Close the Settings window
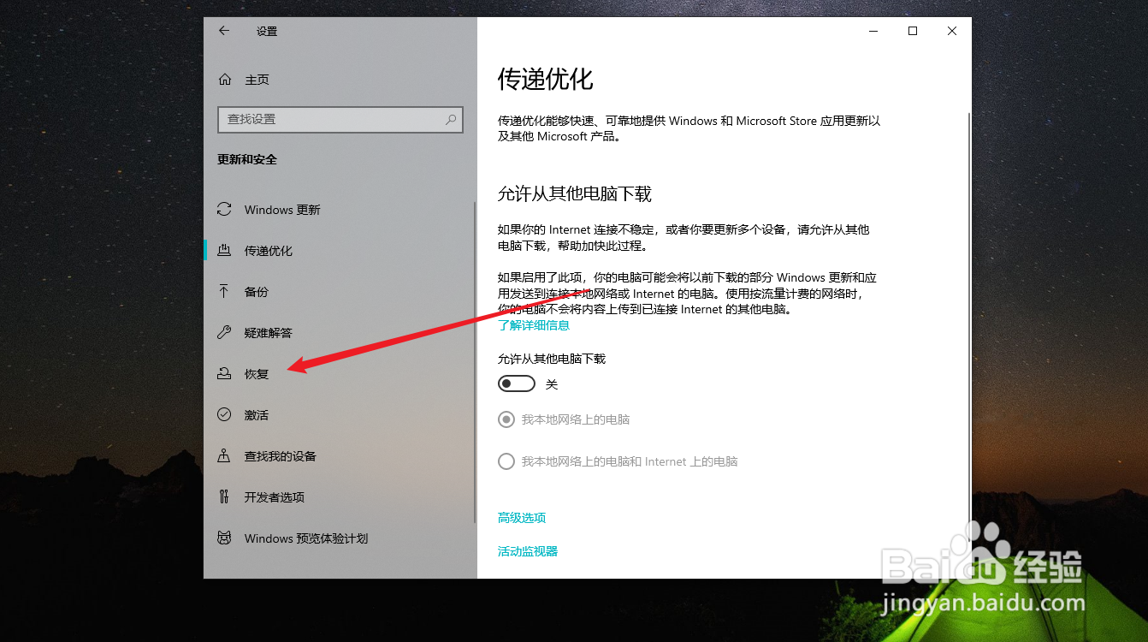 click(x=952, y=31)
